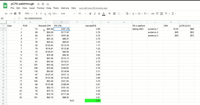
Task: Select the 'Blended CPA' header cell
Action: [46, 26]
